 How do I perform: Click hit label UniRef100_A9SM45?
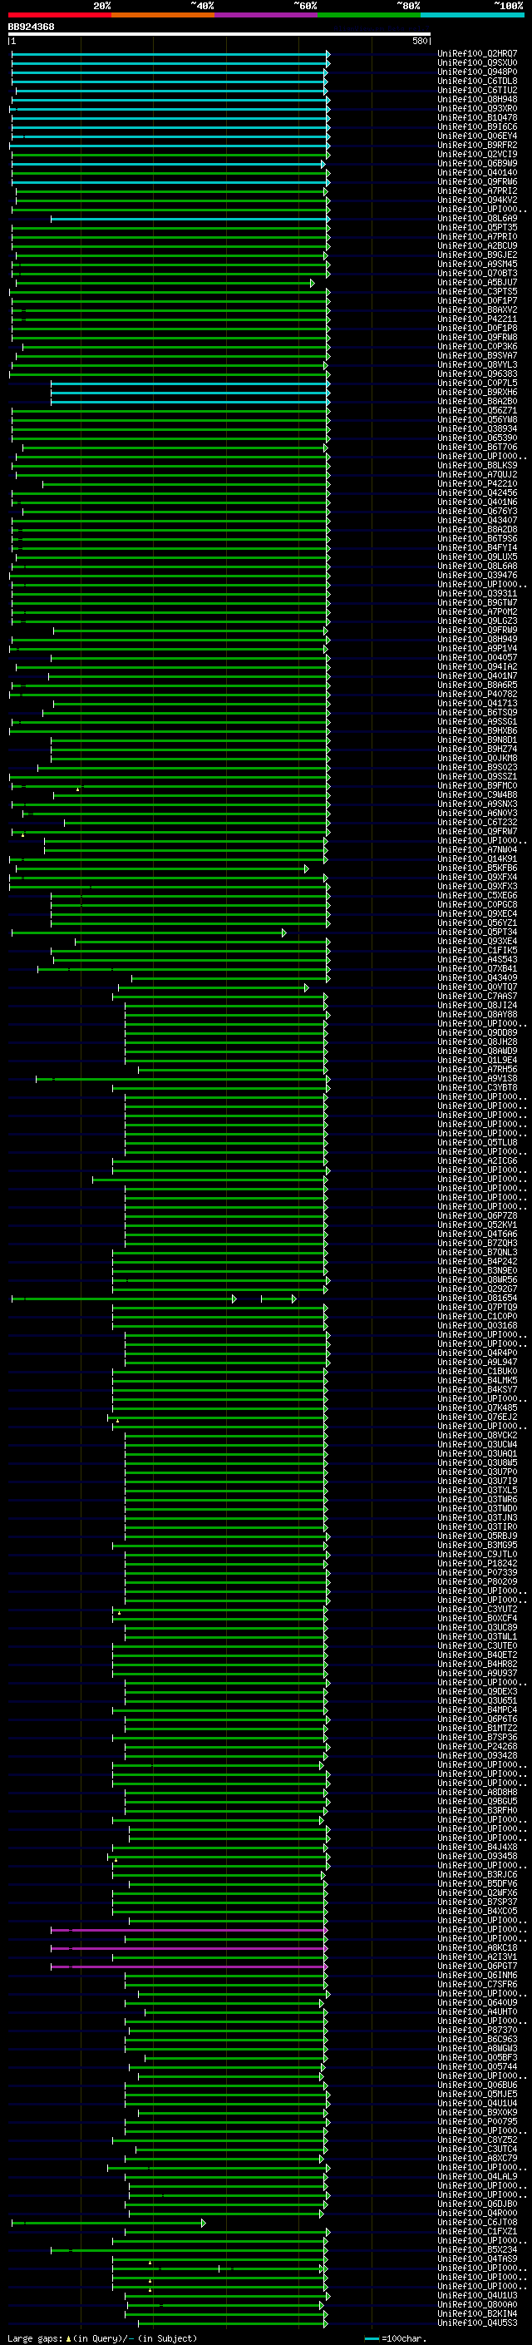tap(477, 264)
